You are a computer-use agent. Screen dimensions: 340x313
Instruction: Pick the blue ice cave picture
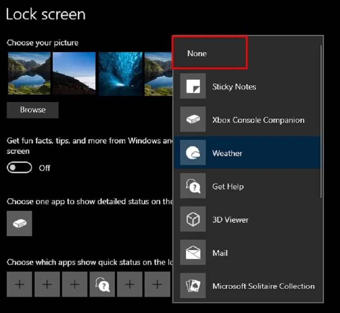coord(120,74)
